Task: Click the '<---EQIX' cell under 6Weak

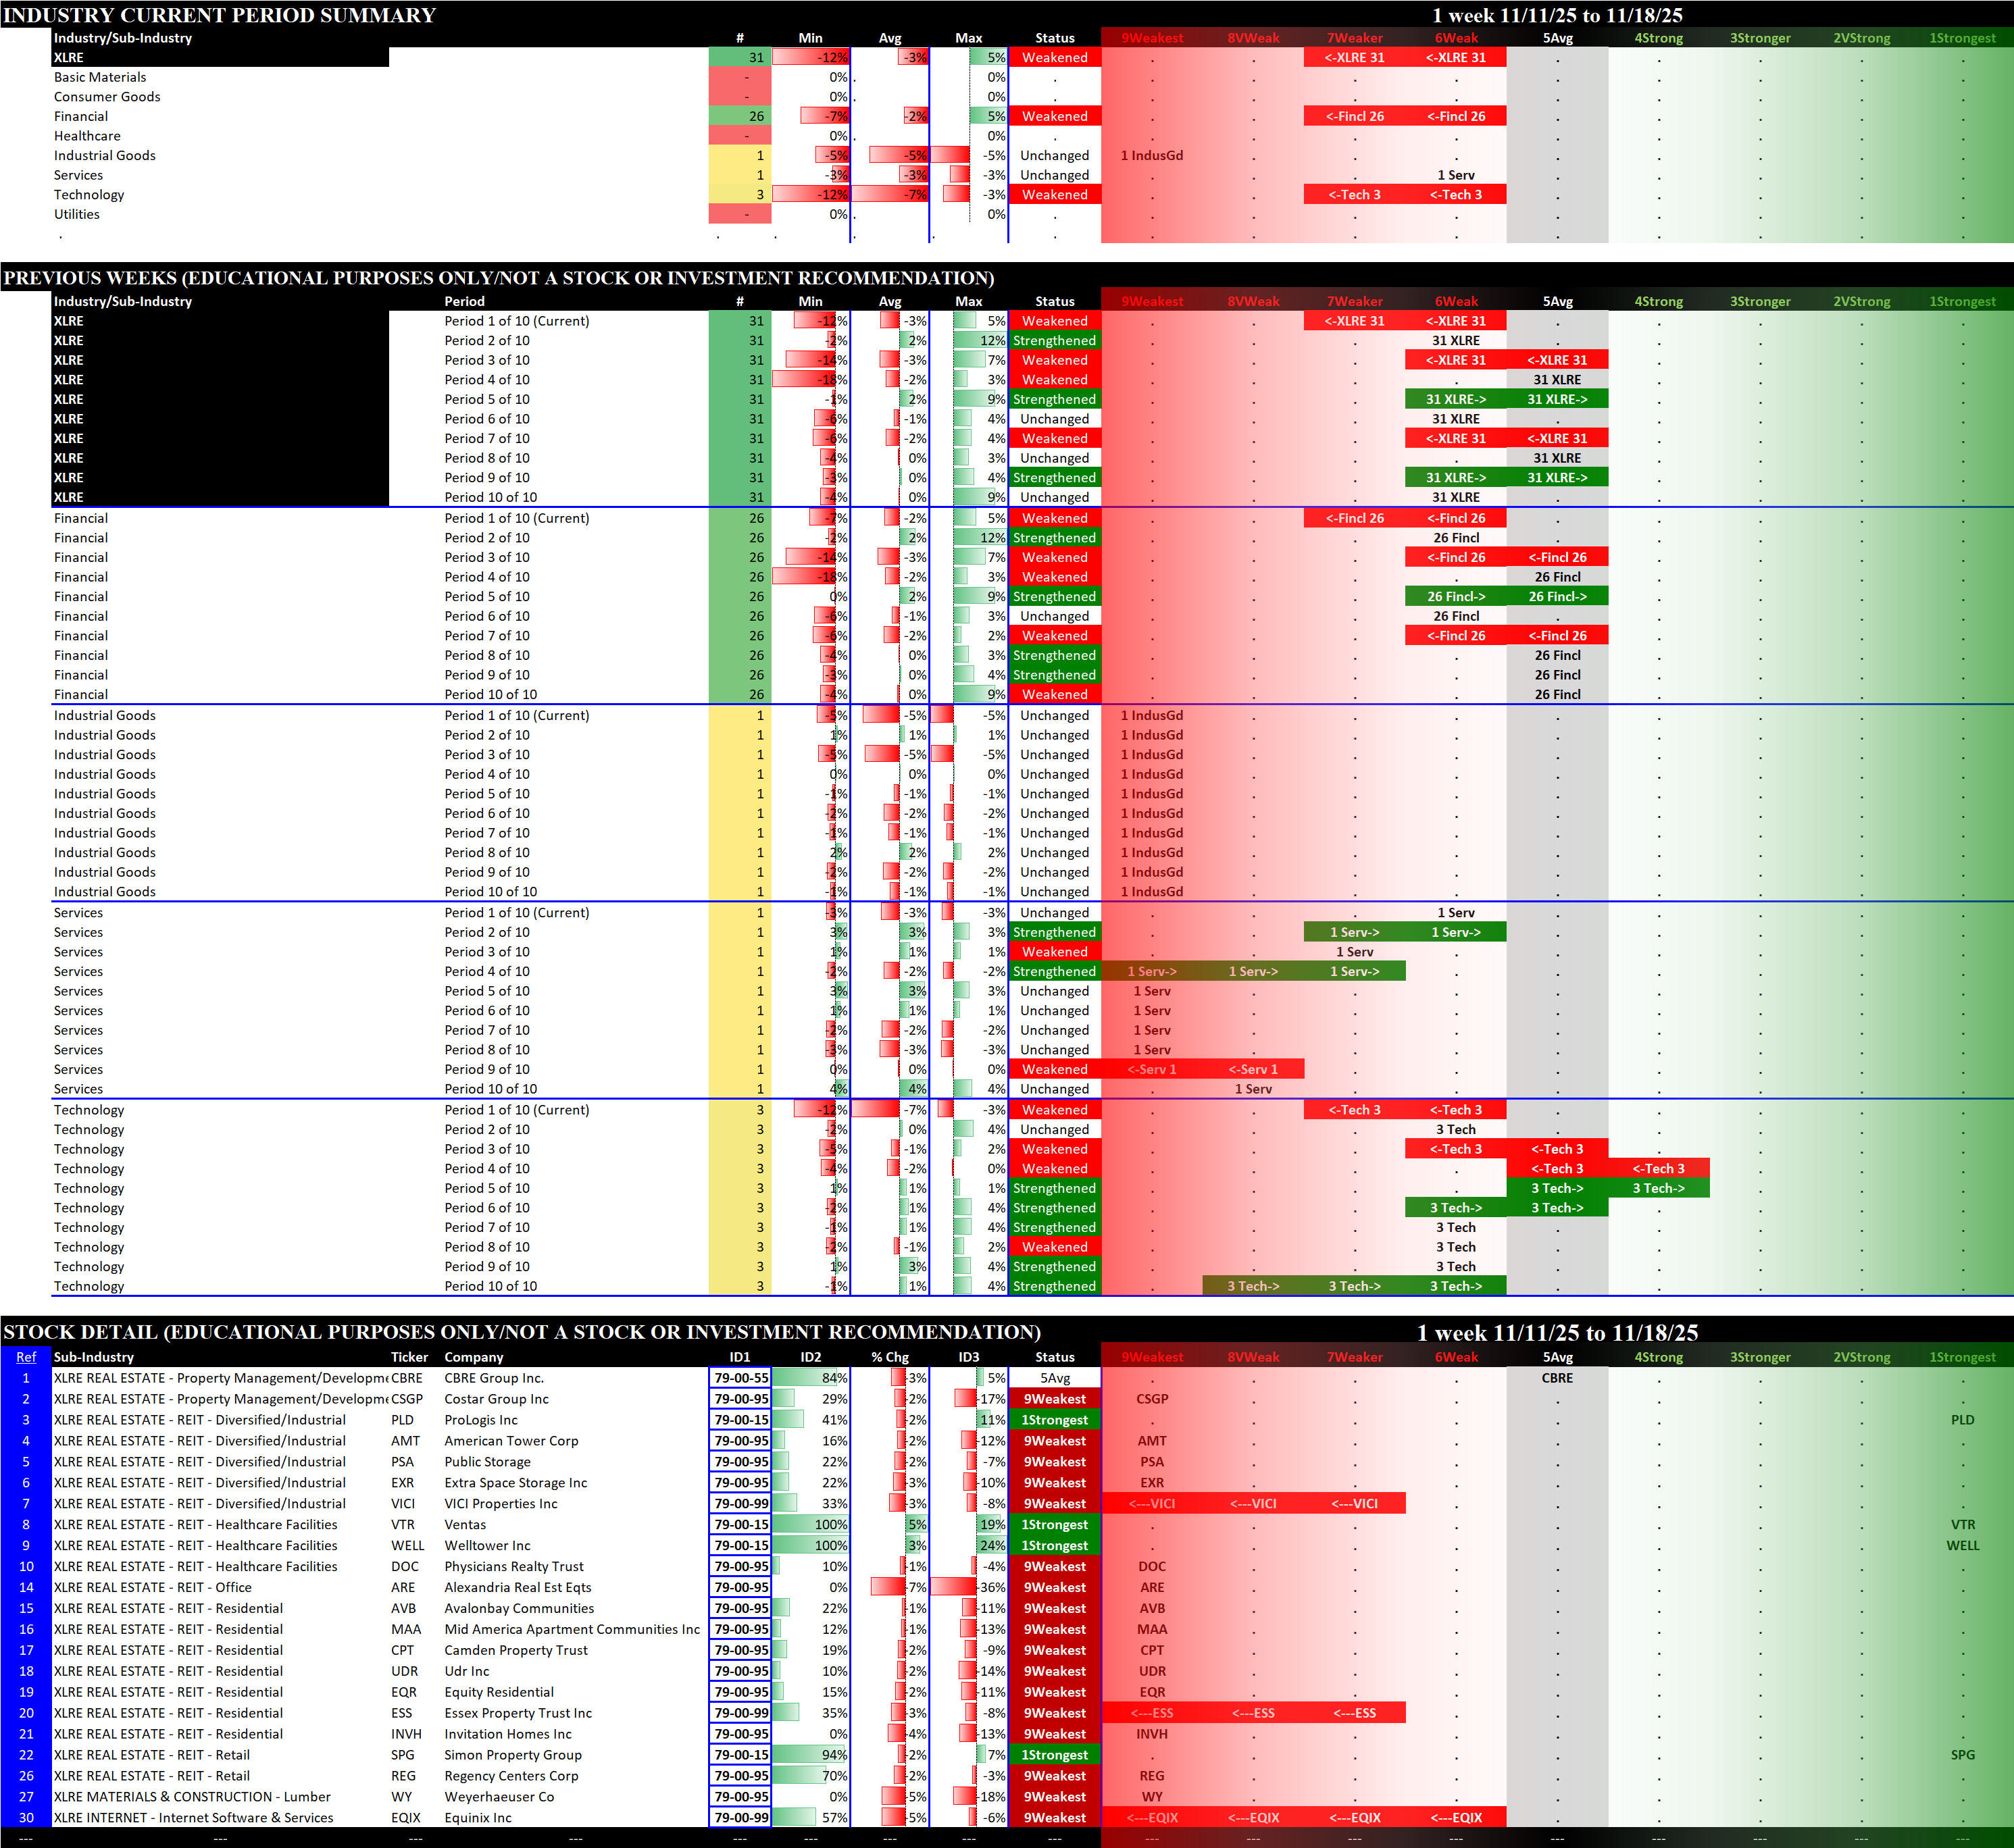Action: pos(1456,1818)
